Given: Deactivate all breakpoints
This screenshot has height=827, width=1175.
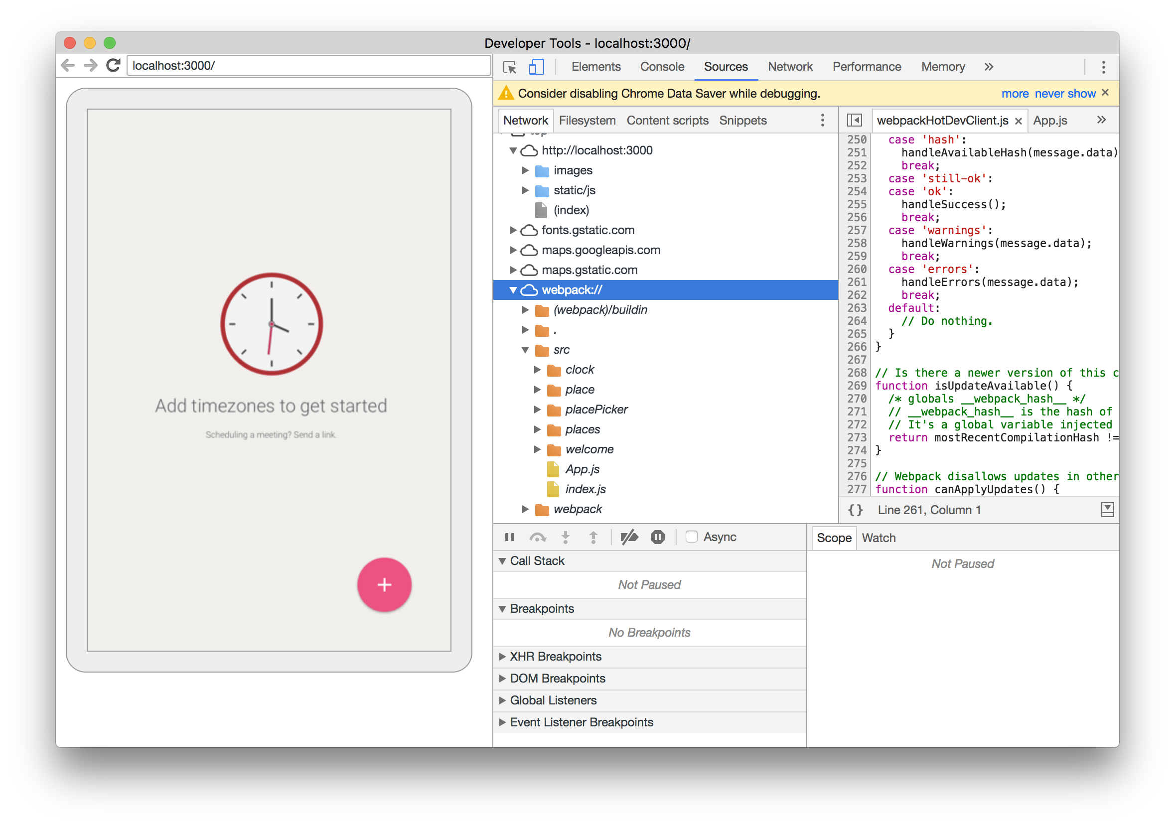Looking at the screenshot, I should click(629, 537).
